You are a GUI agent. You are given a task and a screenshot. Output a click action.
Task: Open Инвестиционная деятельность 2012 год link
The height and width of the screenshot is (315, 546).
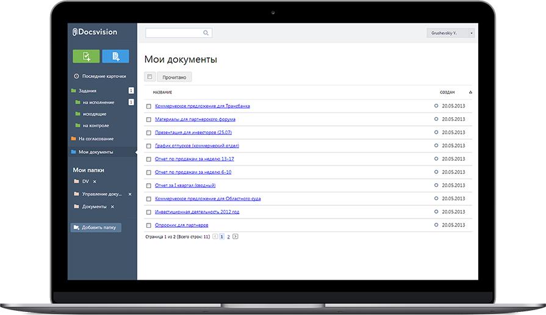pyautogui.click(x=197, y=212)
